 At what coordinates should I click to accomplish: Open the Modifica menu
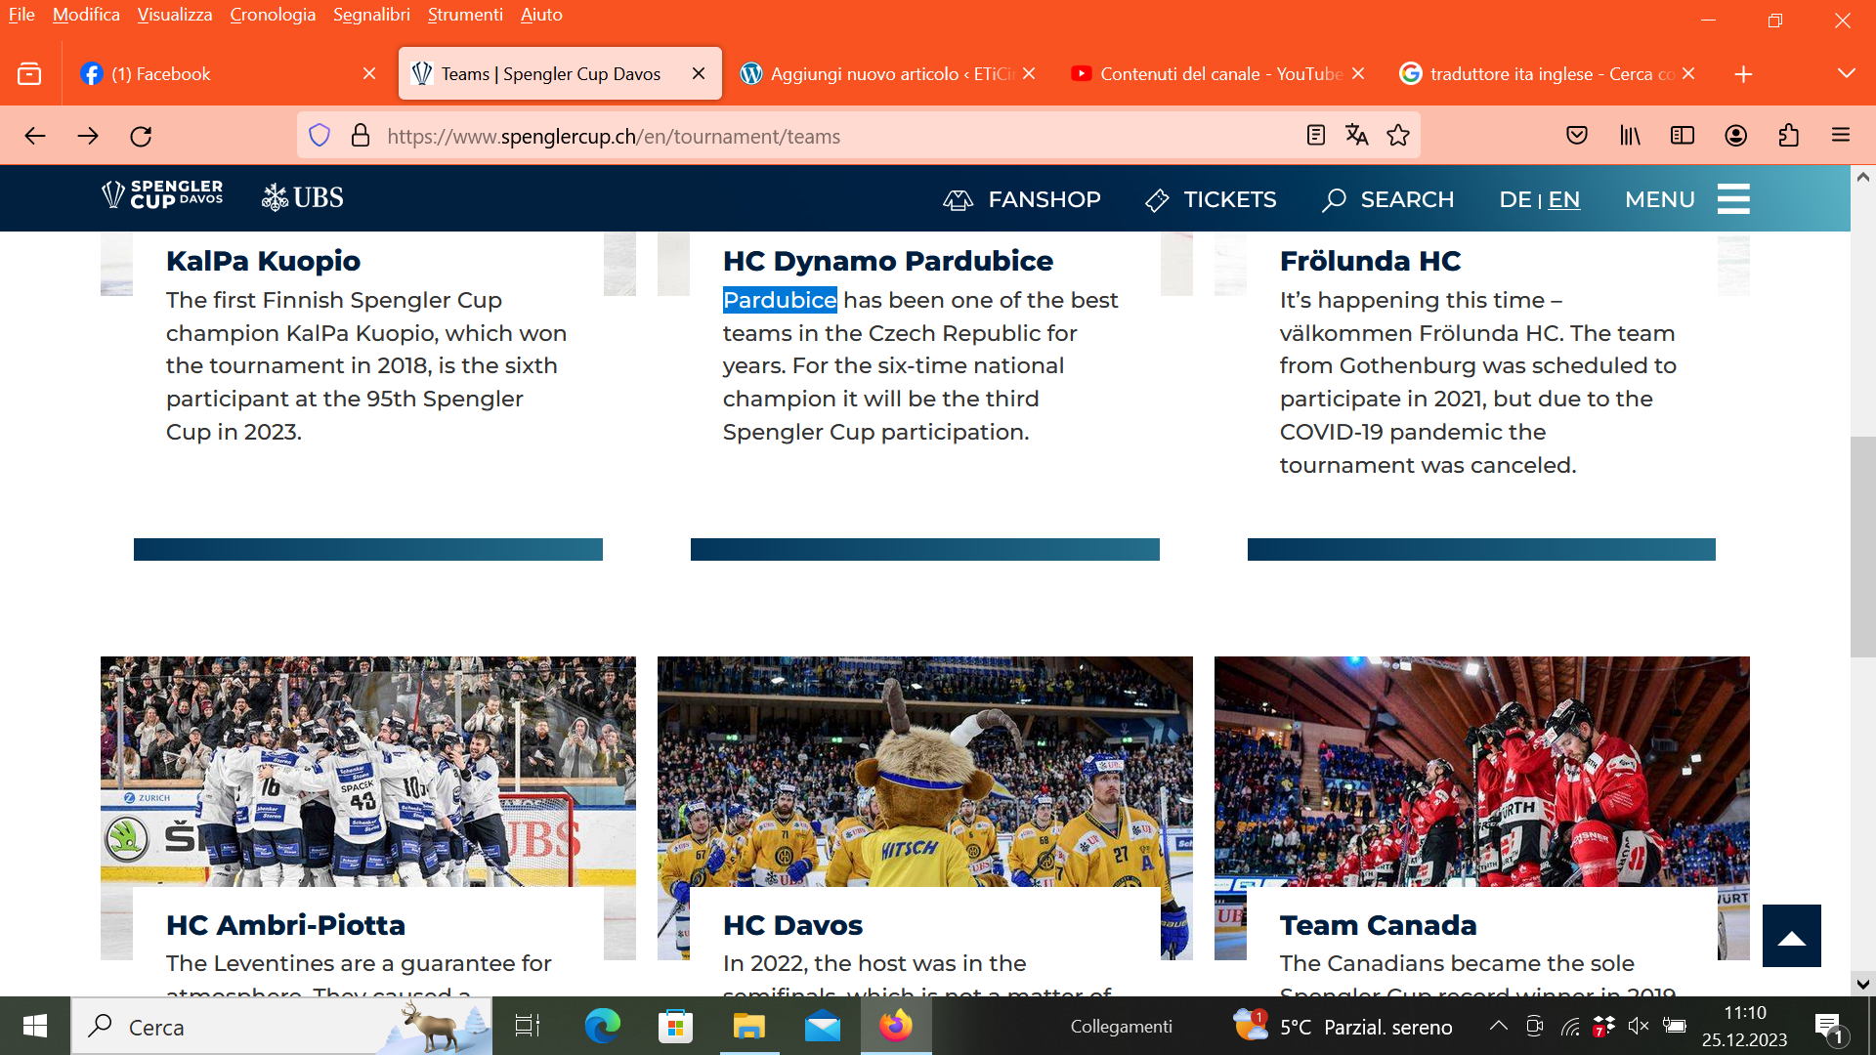[86, 15]
